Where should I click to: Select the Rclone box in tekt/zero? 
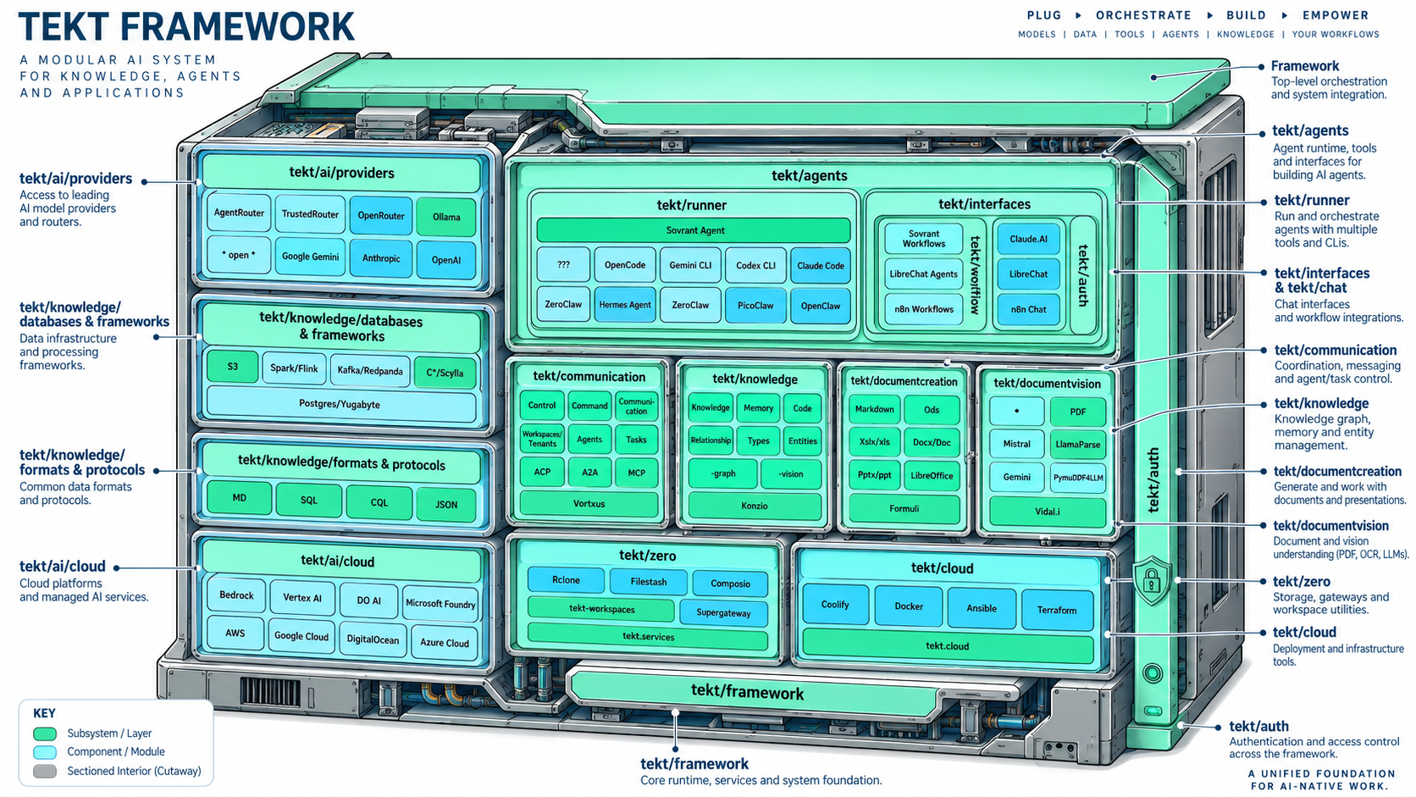coord(566,580)
